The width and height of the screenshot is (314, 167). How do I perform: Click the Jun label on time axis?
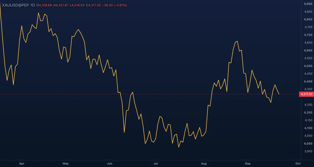(110, 164)
